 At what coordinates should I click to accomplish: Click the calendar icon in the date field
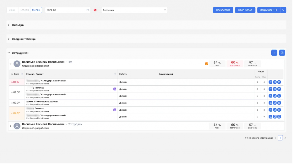tap(88, 10)
